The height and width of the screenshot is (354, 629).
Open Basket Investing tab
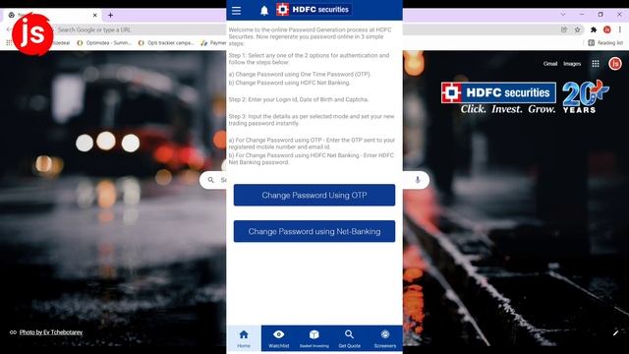click(x=314, y=338)
